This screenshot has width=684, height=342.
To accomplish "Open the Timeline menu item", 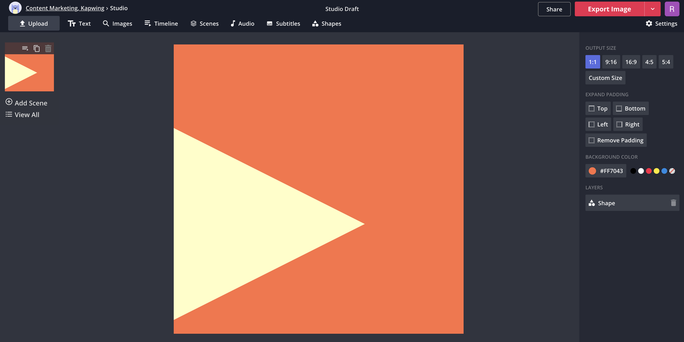I will tap(161, 24).
